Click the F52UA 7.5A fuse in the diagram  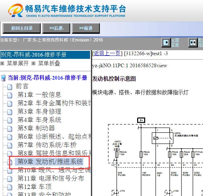(117, 155)
